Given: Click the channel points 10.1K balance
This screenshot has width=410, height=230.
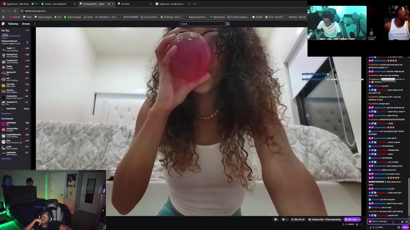Looking at the screenshot, I should click(x=379, y=227).
